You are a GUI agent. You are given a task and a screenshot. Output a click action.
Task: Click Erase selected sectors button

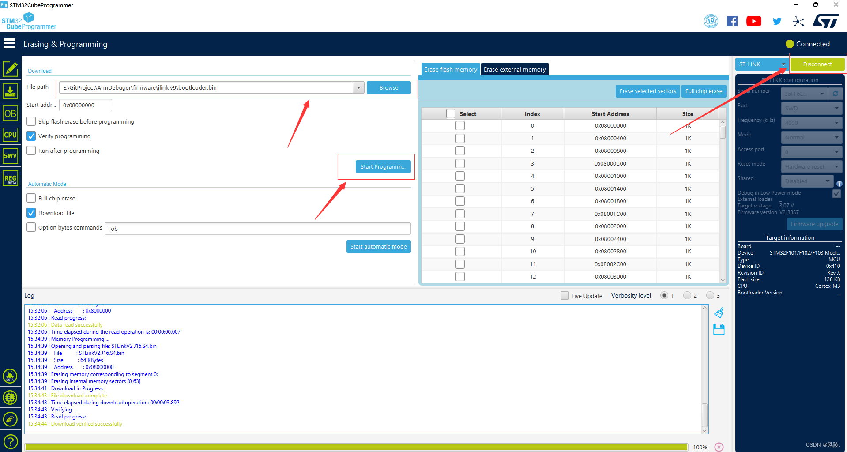(x=647, y=91)
